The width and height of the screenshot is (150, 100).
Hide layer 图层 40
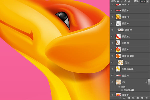point(112,75)
